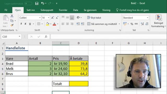Click the Fortell meg hva du vil gjøre box
167x94 pixels.
pyautogui.click(x=133, y=10)
